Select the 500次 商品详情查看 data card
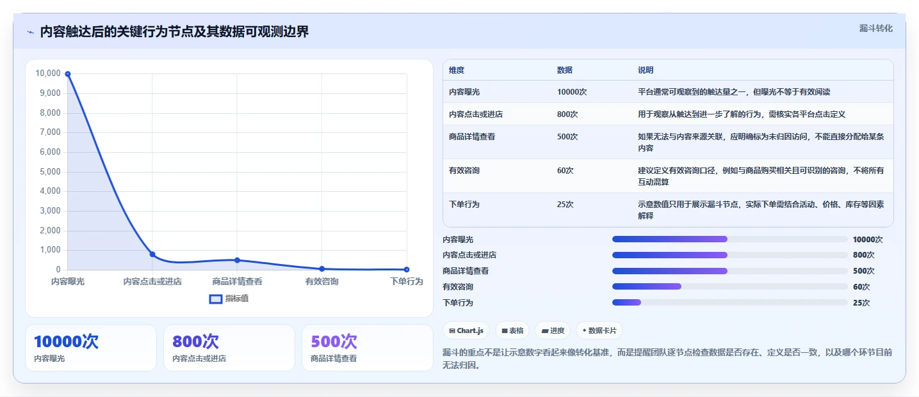 click(368, 348)
